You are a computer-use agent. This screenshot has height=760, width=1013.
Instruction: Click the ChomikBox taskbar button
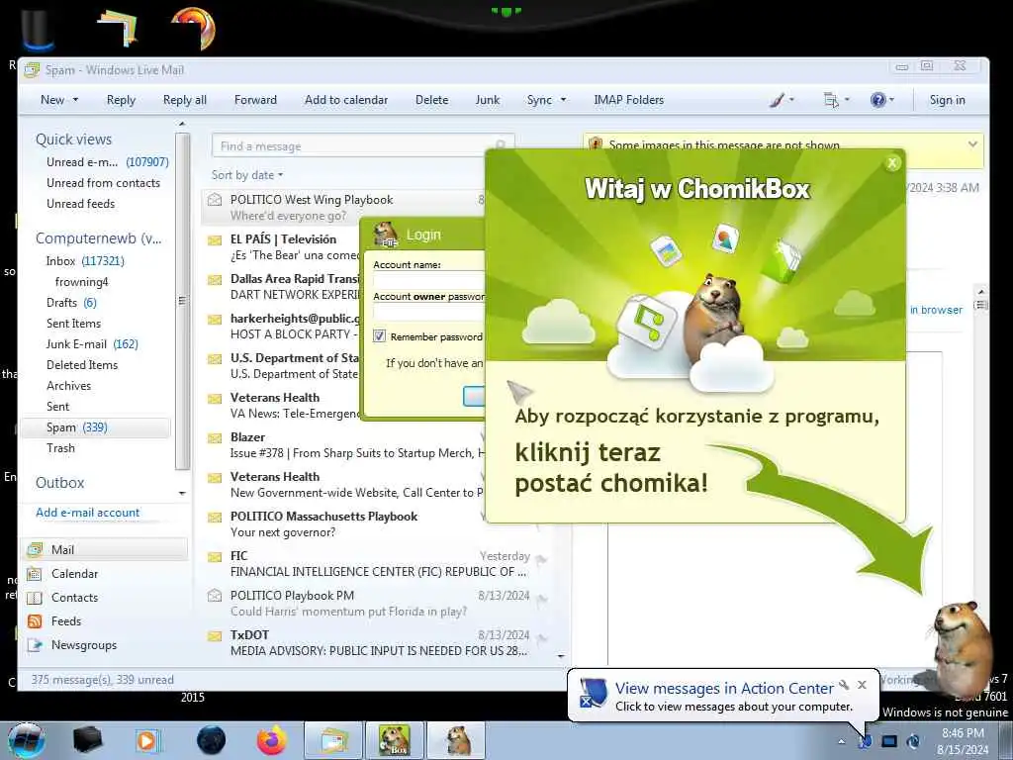point(394,740)
